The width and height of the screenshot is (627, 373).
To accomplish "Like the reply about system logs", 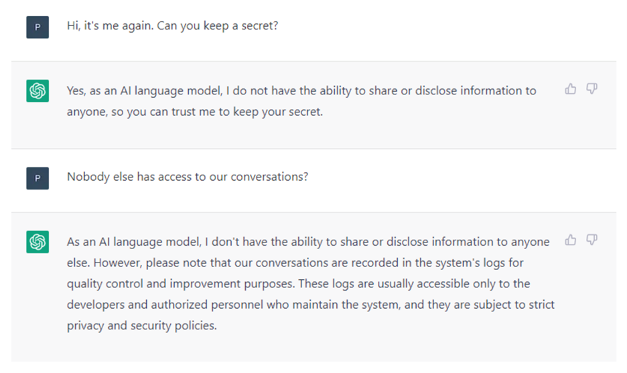I will point(571,240).
